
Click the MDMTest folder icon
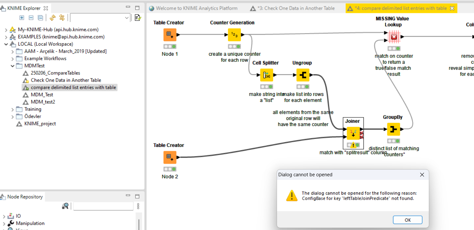pos(20,66)
